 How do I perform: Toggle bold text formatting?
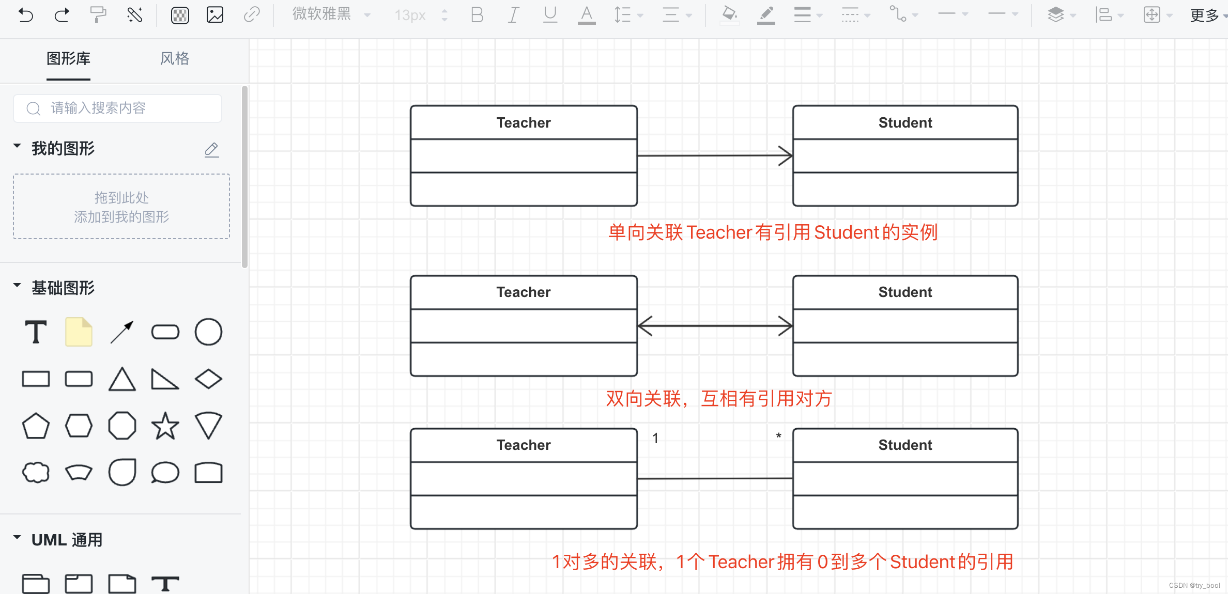[477, 15]
